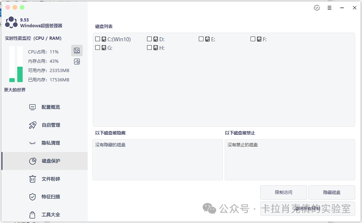The width and height of the screenshot is (362, 223).
Task: Click the trash can icon for 文件粉碎
Action: [x=32, y=179]
